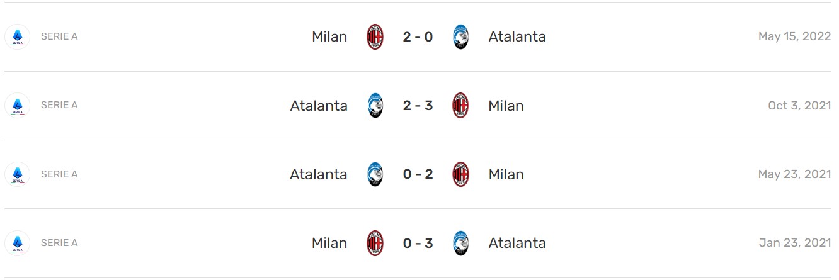Image resolution: width=839 pixels, height=280 pixels.
Task: Click the Serie A logo in the Jan 23, 2021 row
Action: (x=17, y=243)
